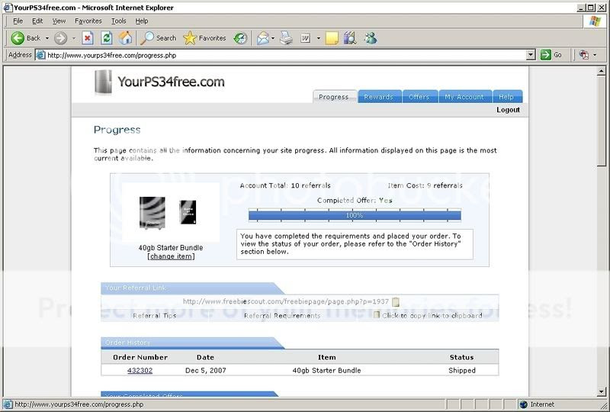
Task: Click the scrollbar up arrow
Action: point(602,70)
